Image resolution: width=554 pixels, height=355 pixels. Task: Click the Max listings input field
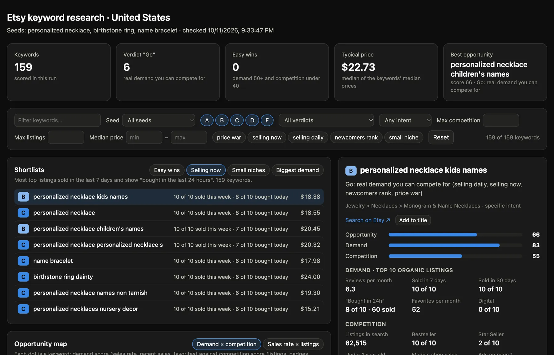tap(66, 137)
